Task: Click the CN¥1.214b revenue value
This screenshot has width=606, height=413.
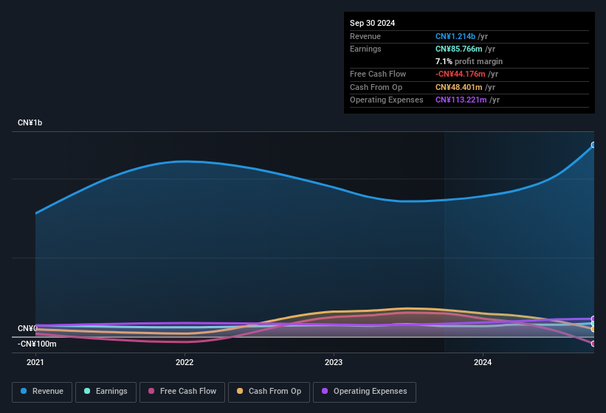Action: tap(455, 36)
